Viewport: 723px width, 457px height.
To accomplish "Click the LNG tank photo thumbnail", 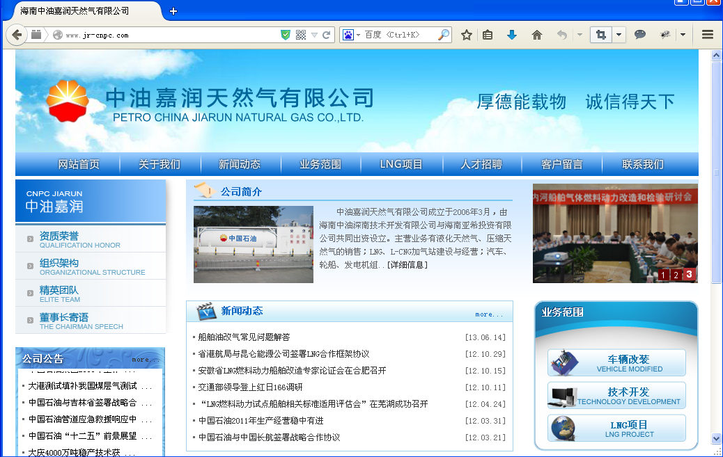I will 253,244.
